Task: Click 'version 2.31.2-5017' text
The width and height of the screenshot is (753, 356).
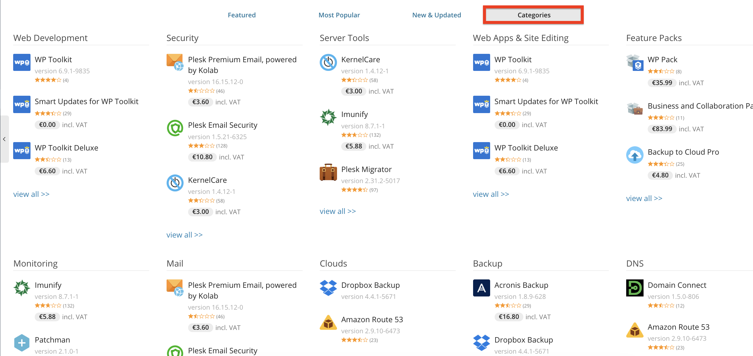Action: click(x=371, y=181)
